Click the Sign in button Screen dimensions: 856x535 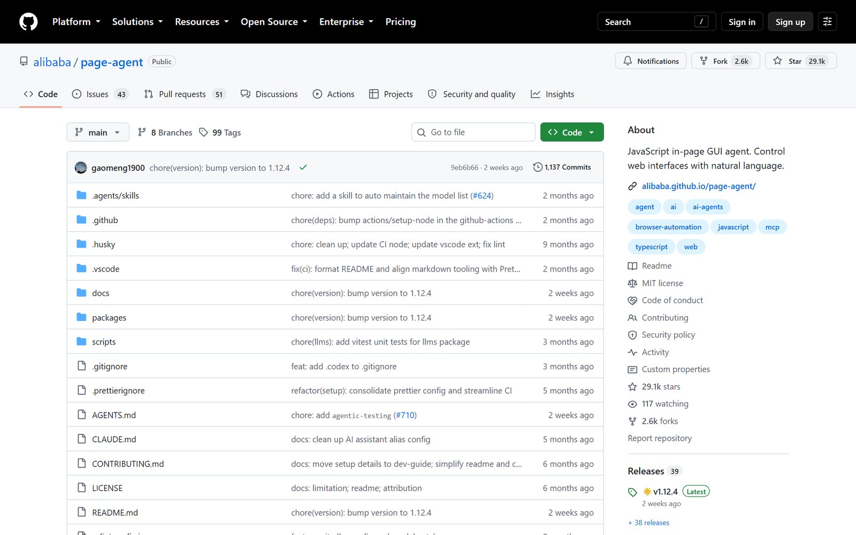742,21
